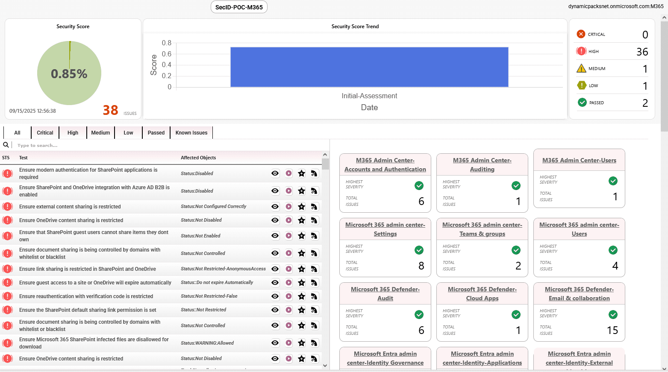Open the Known Issues tab
Viewport: 668px width, 372px height.
click(x=191, y=133)
